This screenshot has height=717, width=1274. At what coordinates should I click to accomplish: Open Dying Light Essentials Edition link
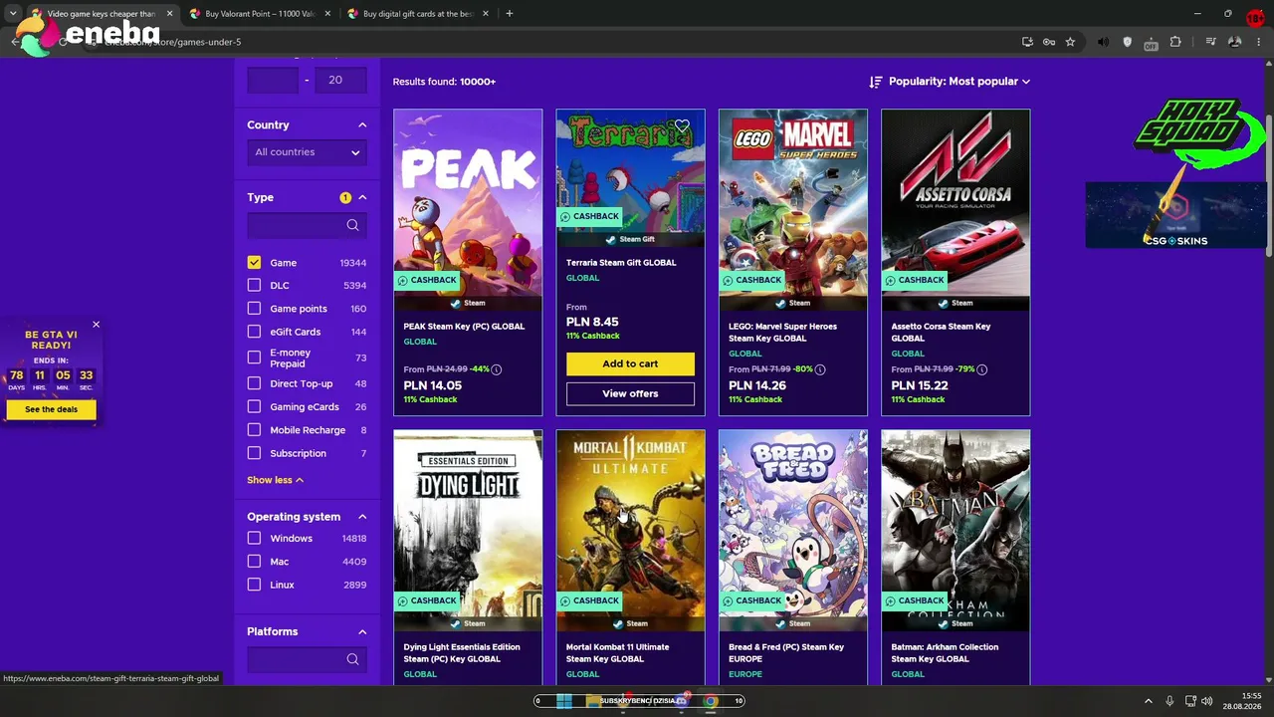coord(462,653)
